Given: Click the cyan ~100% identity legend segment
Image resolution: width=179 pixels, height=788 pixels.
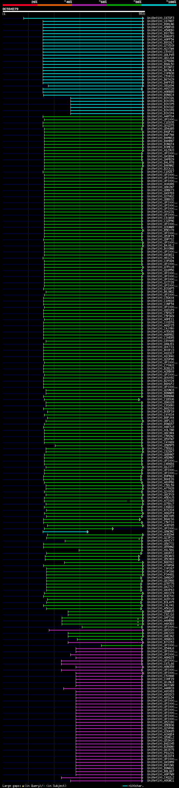Looking at the screenshot, I should pos(159,5).
